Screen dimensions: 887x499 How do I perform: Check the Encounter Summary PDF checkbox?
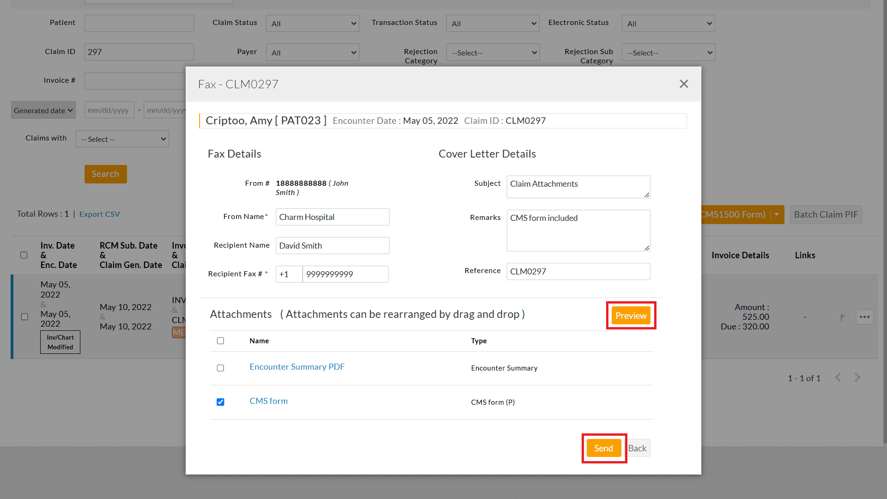tap(220, 368)
